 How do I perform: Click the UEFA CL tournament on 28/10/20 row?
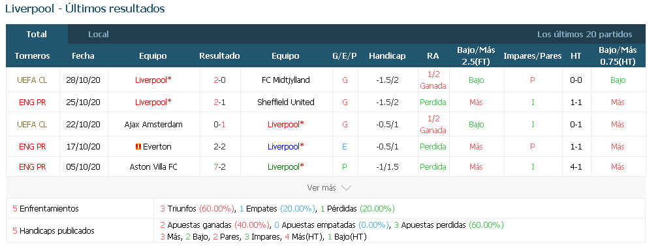tap(32, 80)
